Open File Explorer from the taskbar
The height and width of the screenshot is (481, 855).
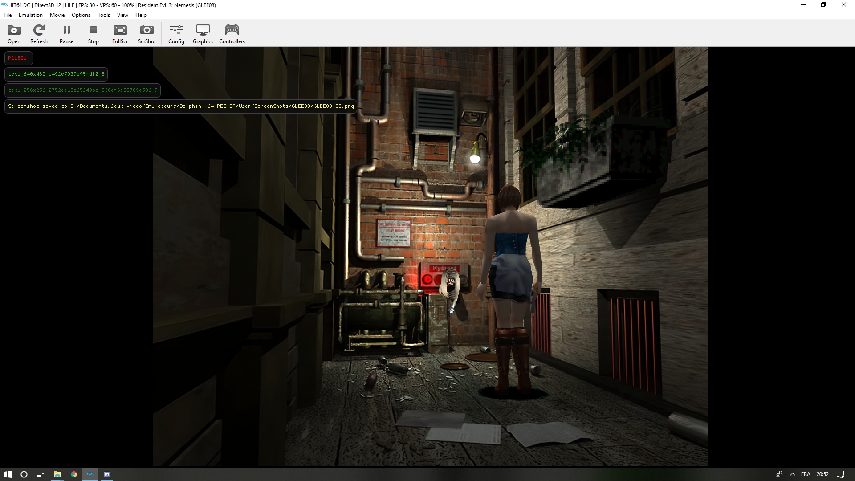click(57, 474)
